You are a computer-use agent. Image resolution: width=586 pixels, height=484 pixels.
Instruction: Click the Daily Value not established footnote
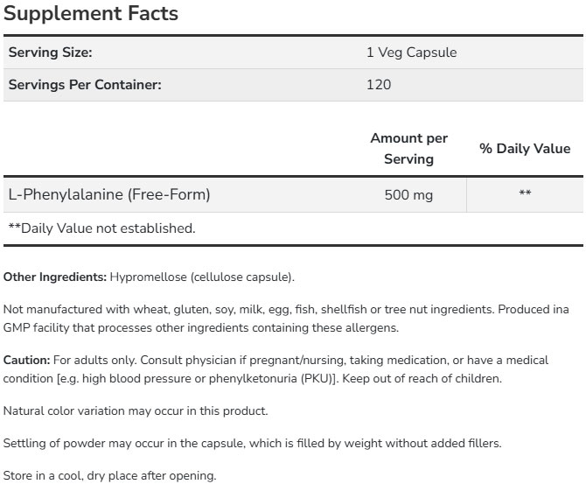101,228
